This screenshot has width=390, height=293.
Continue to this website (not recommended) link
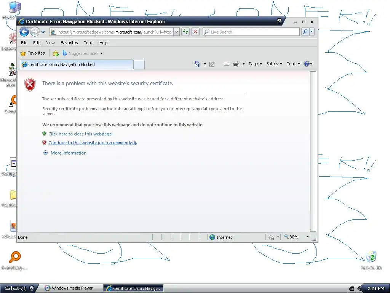93,143
